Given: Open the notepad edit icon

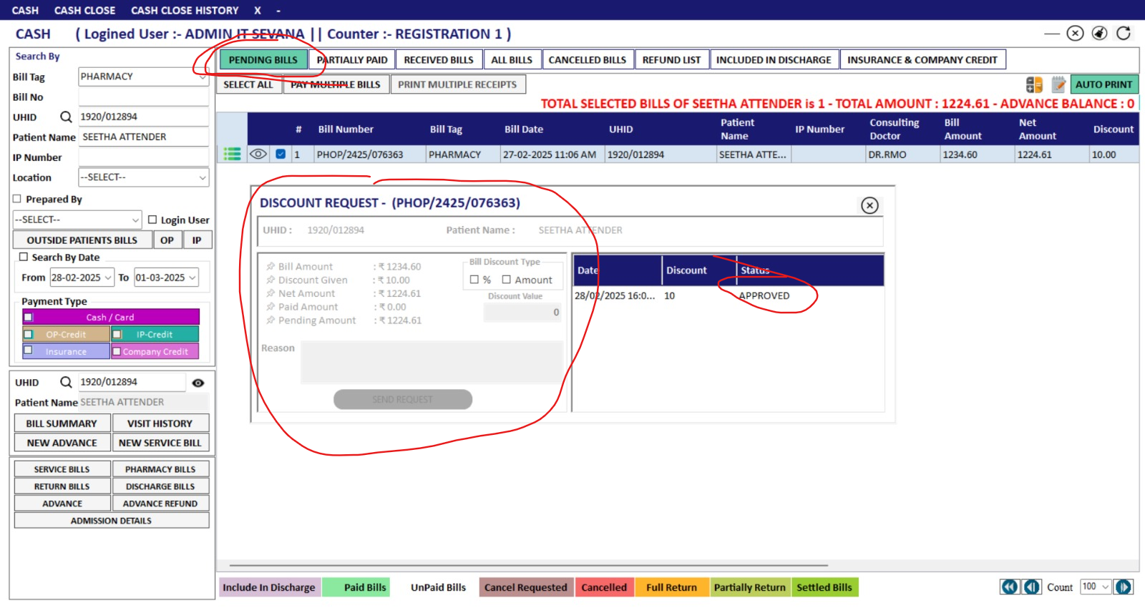Looking at the screenshot, I should 1058,85.
